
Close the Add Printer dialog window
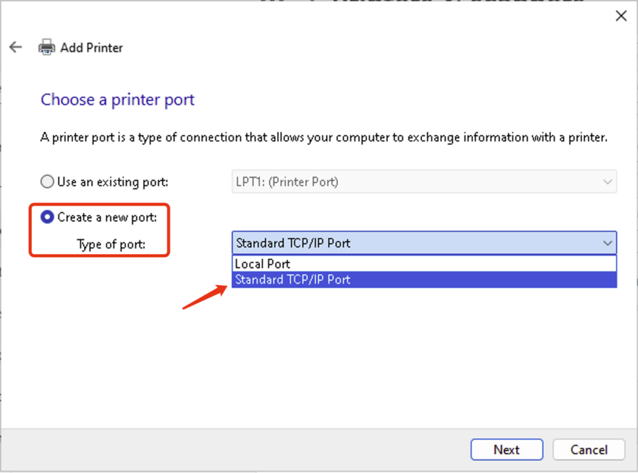click(621, 16)
